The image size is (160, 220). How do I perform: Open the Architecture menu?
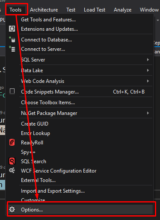coord(44,10)
